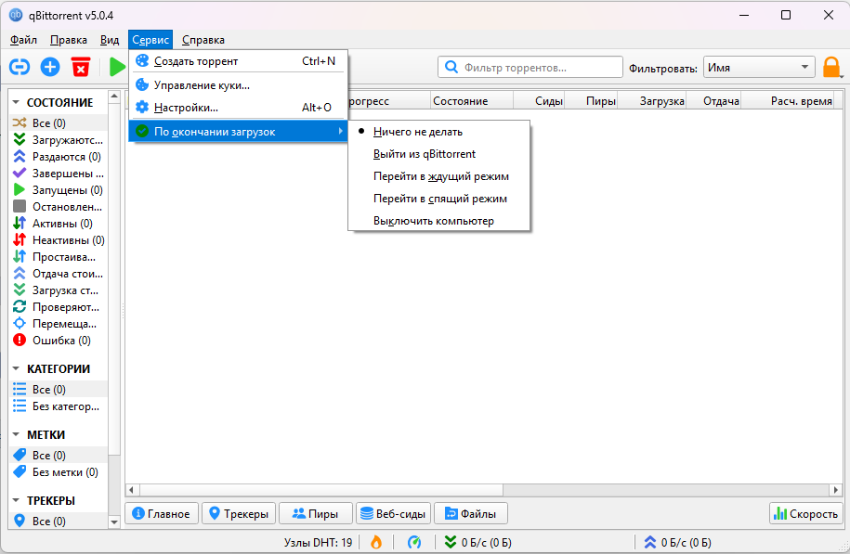
Task: Collapse the СОСТОЯНИЕ section
Action: click(x=16, y=102)
